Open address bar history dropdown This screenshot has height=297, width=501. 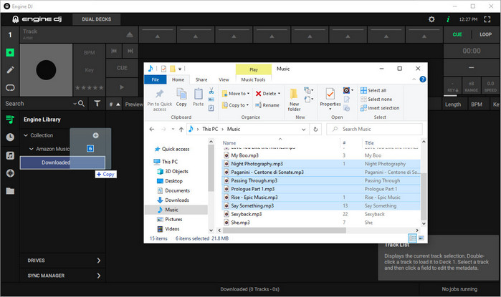click(x=303, y=130)
